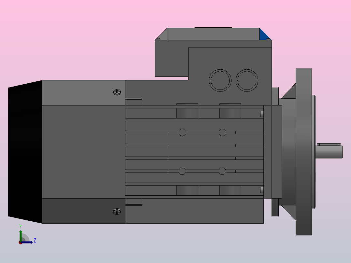The width and height of the screenshot is (351, 263).
Task: Select the bottom base block under the fins
Action: [x=194, y=211]
